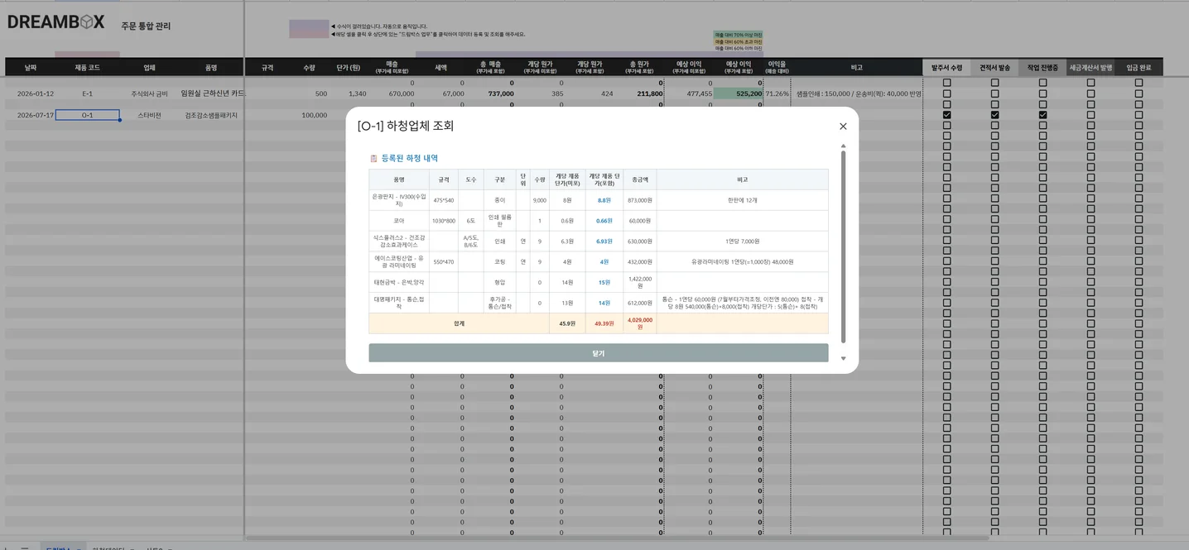The height and width of the screenshot is (550, 1189).
Task: Check 입금 완료 box in the E-1 row
Action: 1138,93
